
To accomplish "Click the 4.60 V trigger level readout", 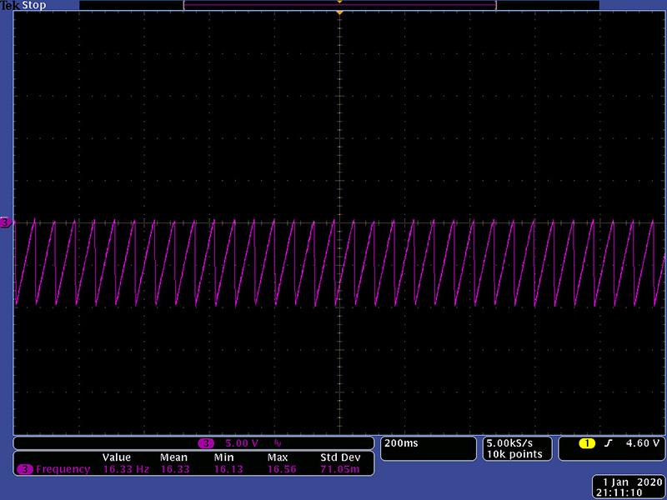I will pos(643,442).
